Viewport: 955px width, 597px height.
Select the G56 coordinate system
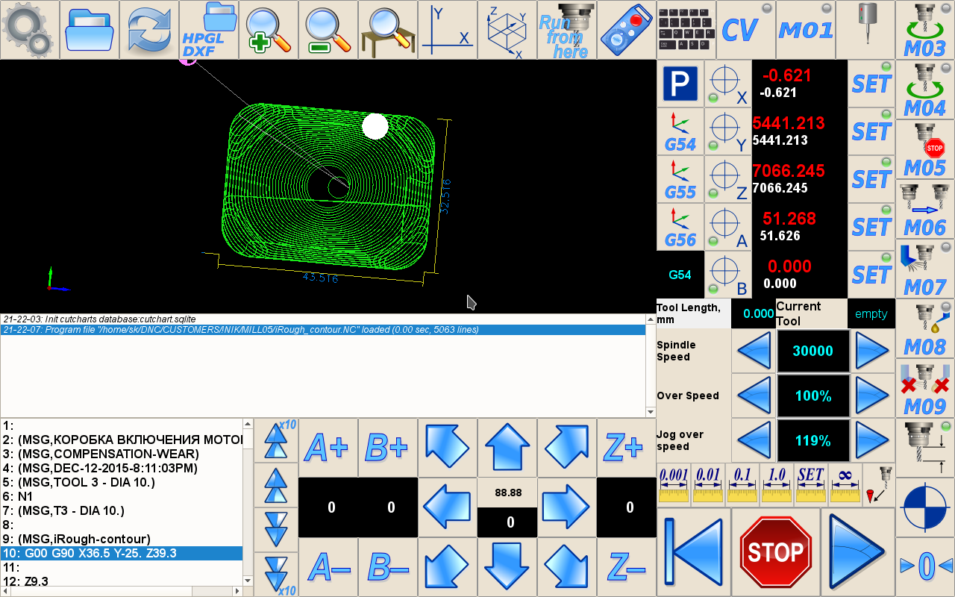point(680,227)
